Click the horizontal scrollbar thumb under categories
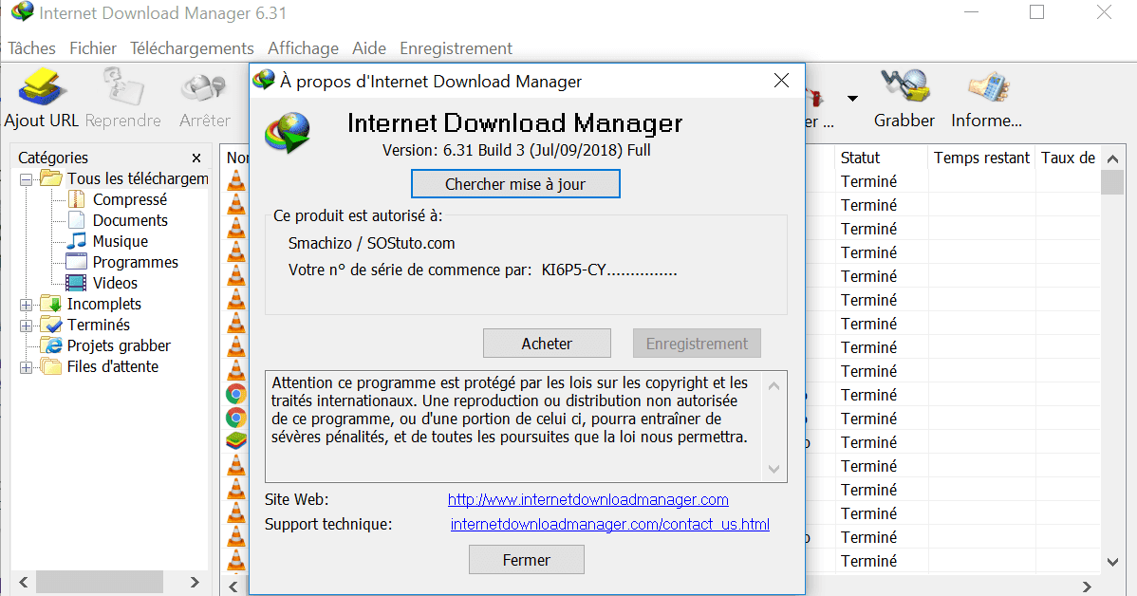 (x=100, y=582)
